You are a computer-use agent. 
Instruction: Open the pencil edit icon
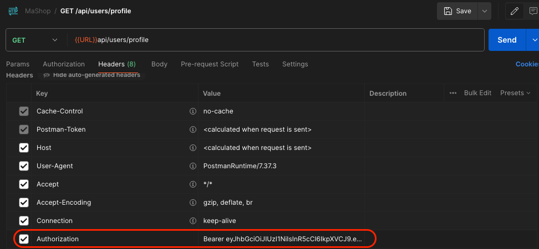[514, 11]
